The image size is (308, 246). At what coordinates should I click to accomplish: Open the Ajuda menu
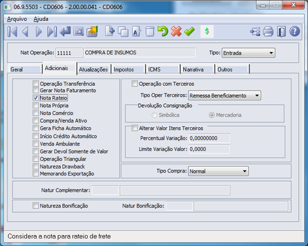point(41,19)
